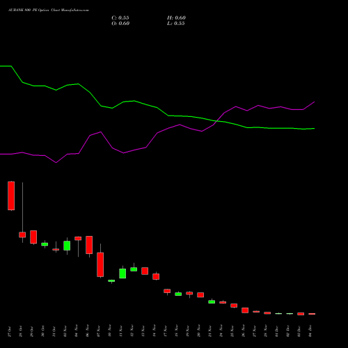The height and width of the screenshot is (348, 348).
Task: Click the green candlestick for 21 Nov
Action: pos(212,302)
